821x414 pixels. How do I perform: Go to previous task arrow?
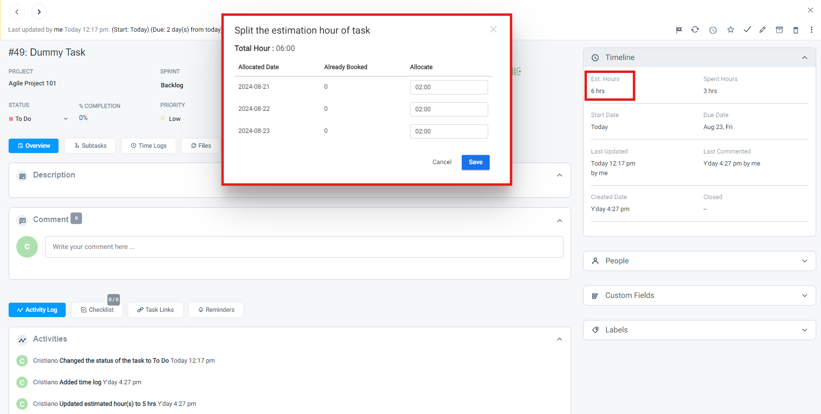[17, 12]
